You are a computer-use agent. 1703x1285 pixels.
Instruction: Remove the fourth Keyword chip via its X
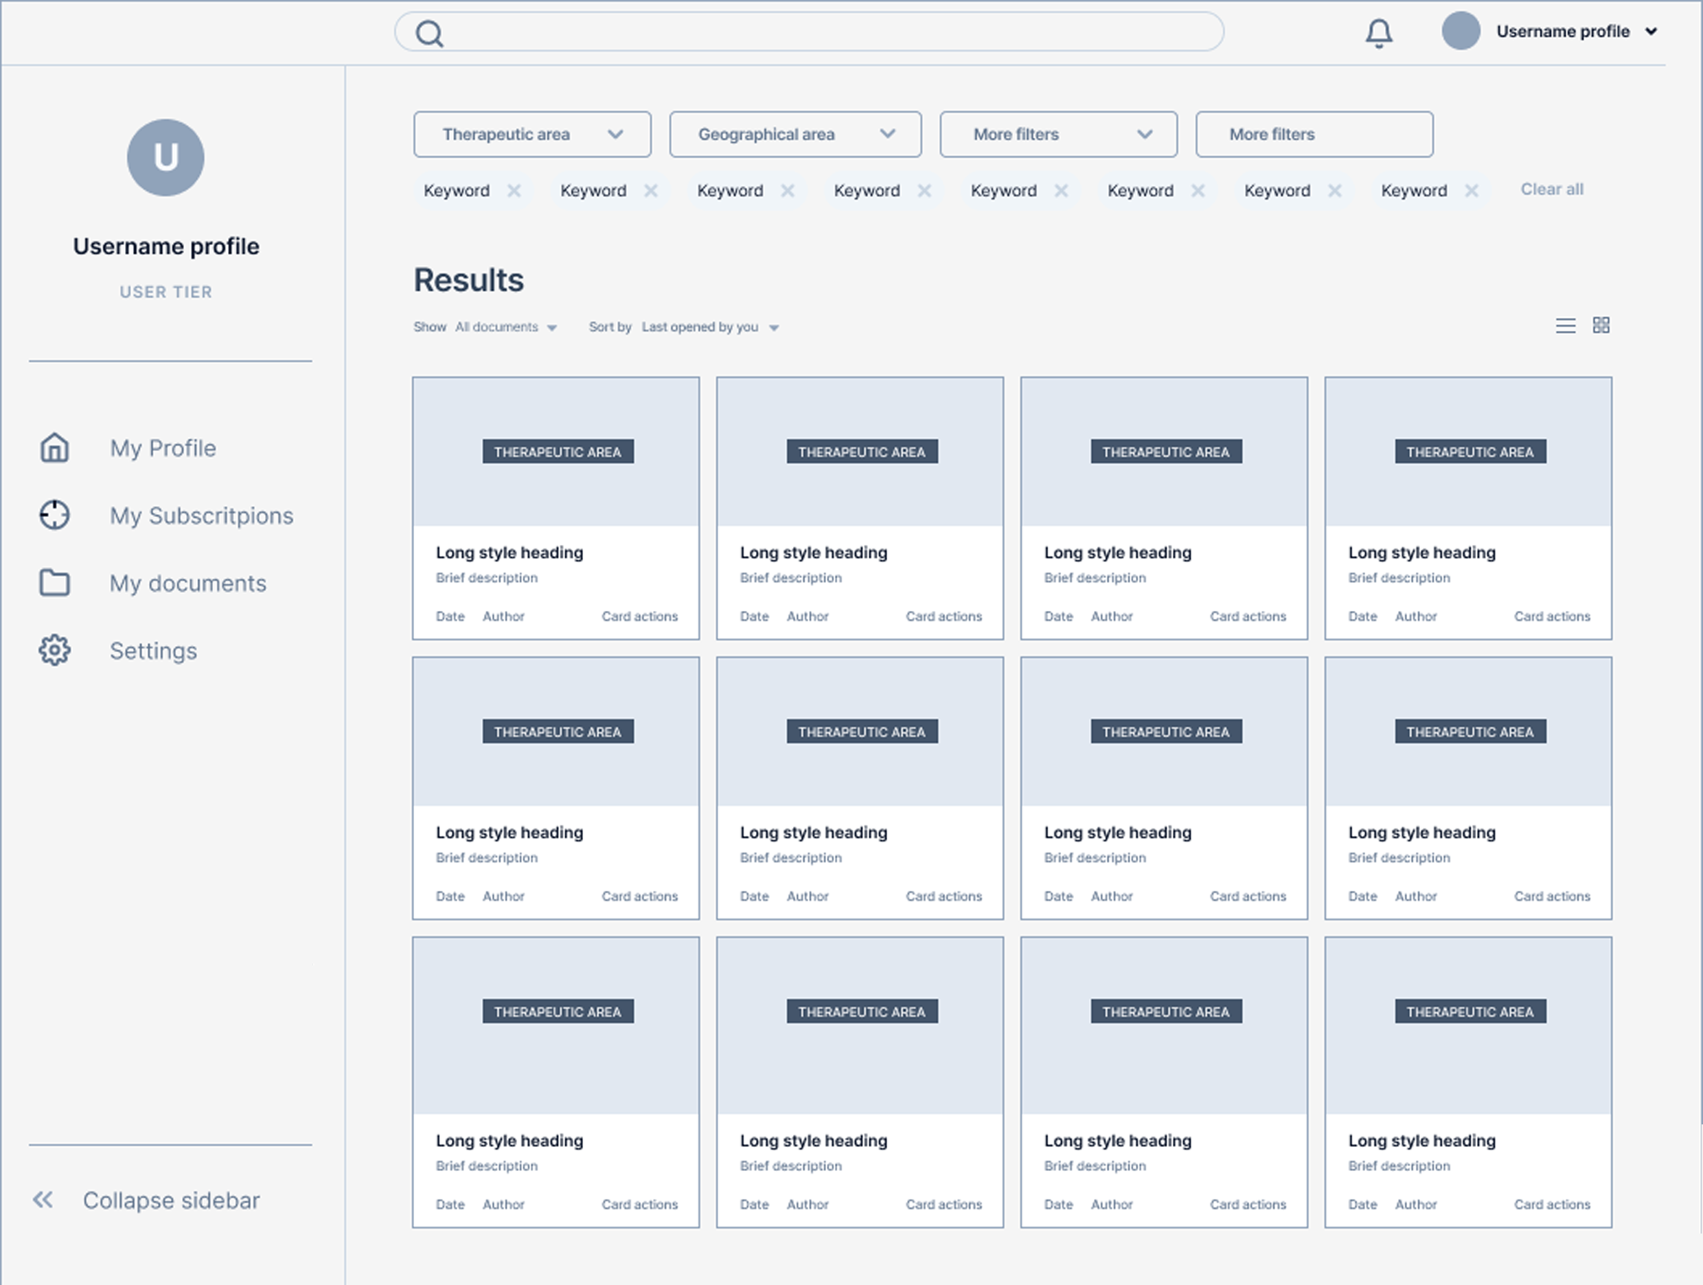pos(925,190)
